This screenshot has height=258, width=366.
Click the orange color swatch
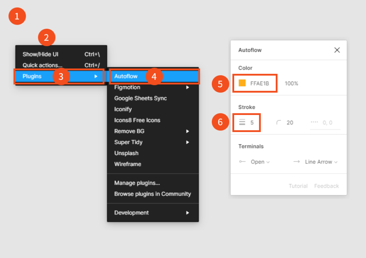[x=242, y=83]
